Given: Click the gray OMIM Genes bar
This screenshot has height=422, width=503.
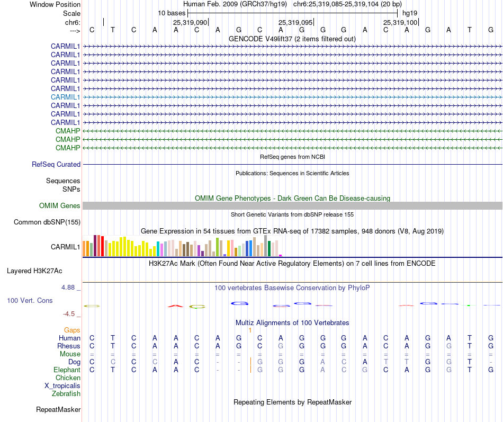Looking at the screenshot, I should pyautogui.click(x=292, y=205).
